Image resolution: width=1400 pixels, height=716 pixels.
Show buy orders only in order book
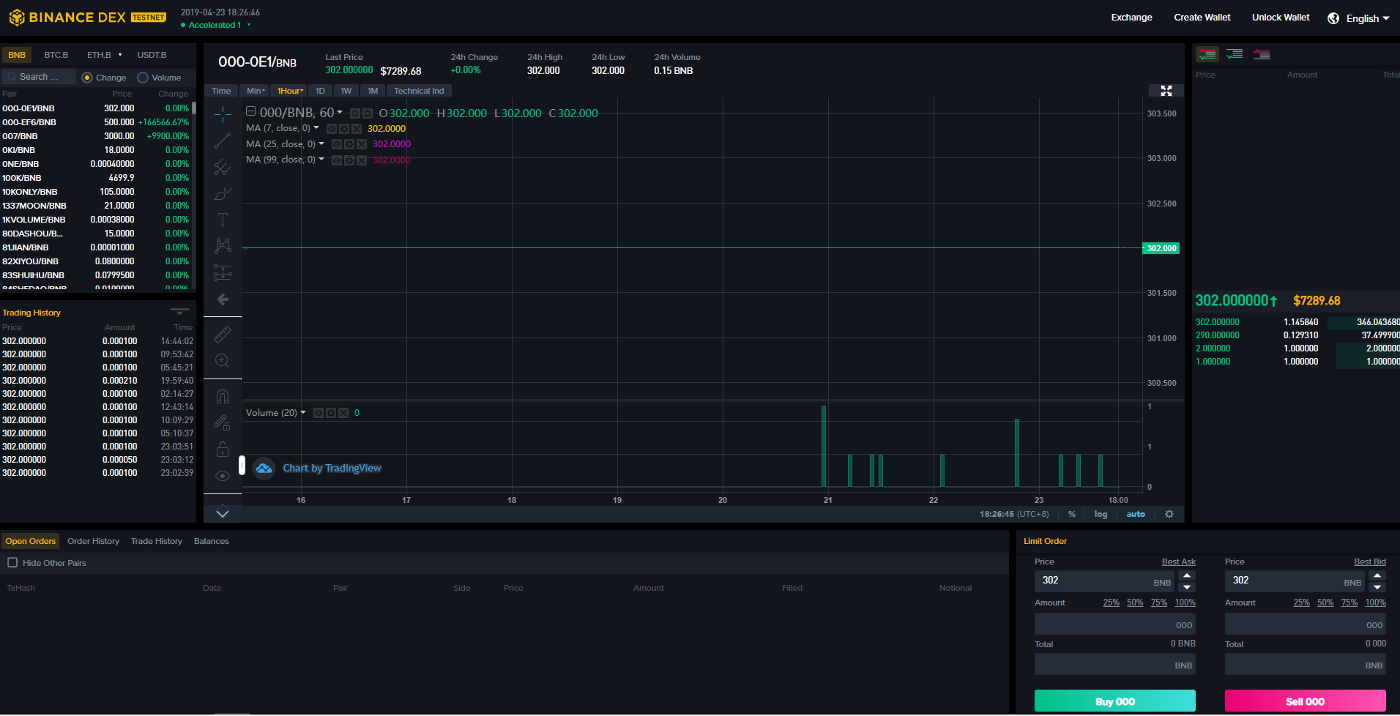pos(1235,54)
